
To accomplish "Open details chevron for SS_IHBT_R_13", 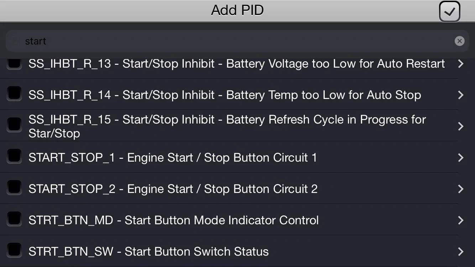I will pyautogui.click(x=461, y=64).
